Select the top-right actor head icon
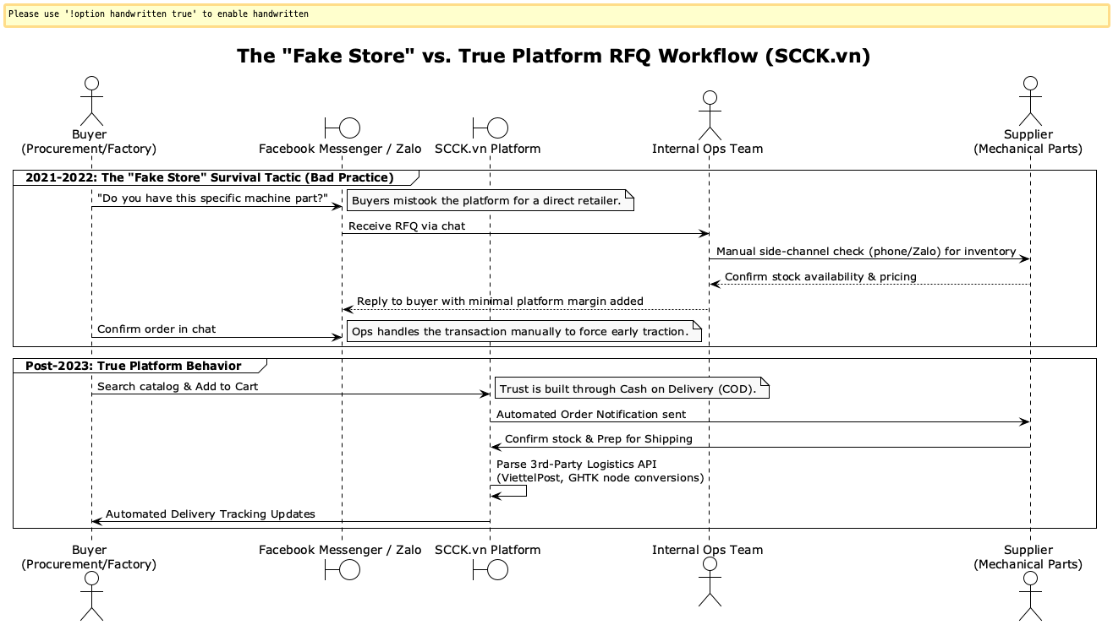The width and height of the screenshot is (1113, 625). (x=1030, y=83)
